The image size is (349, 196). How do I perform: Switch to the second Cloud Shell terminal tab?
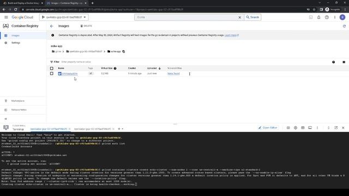[92, 129]
